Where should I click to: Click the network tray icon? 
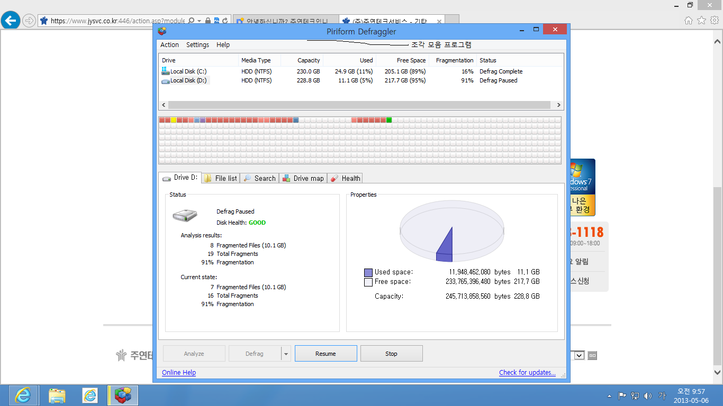[635, 395]
